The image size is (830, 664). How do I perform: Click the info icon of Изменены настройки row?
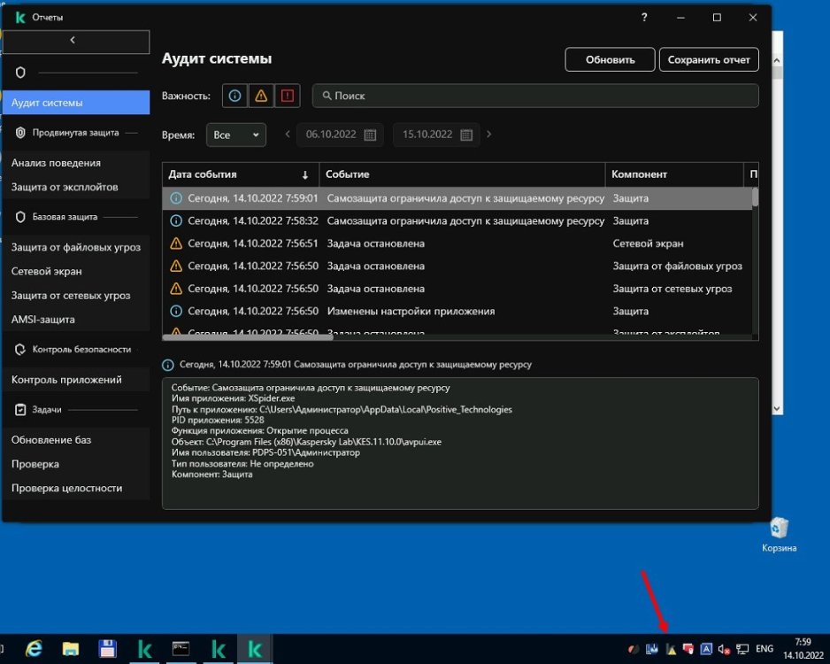tap(176, 312)
